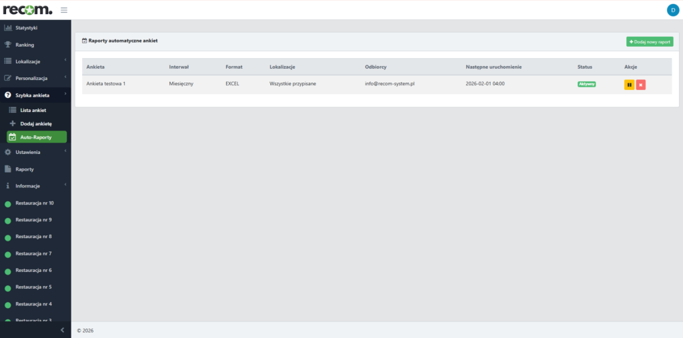Viewport: 683px width, 338px height.
Task: Click the recom. logo link
Action: 27,10
